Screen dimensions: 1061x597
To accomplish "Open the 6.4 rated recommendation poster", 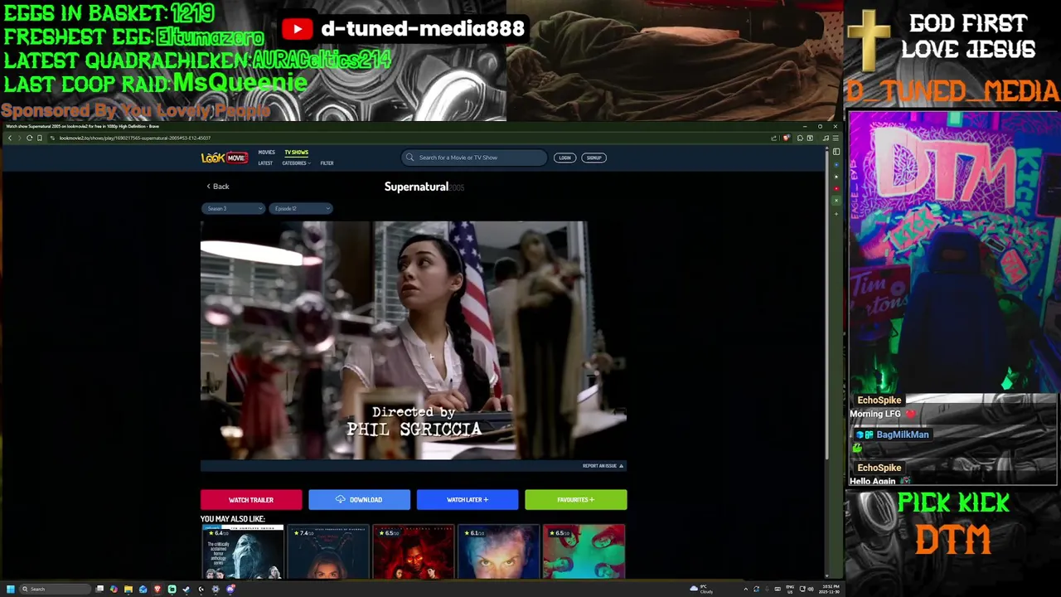I will click(242, 552).
